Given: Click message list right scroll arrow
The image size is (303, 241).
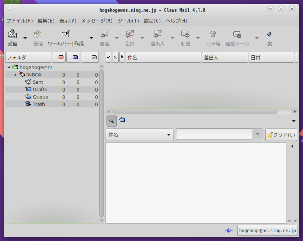Looking at the screenshot, I should click(x=295, y=111).
